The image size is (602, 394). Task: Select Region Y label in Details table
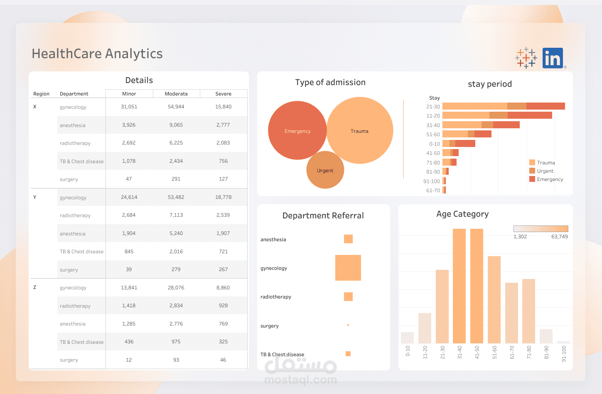pyautogui.click(x=35, y=197)
